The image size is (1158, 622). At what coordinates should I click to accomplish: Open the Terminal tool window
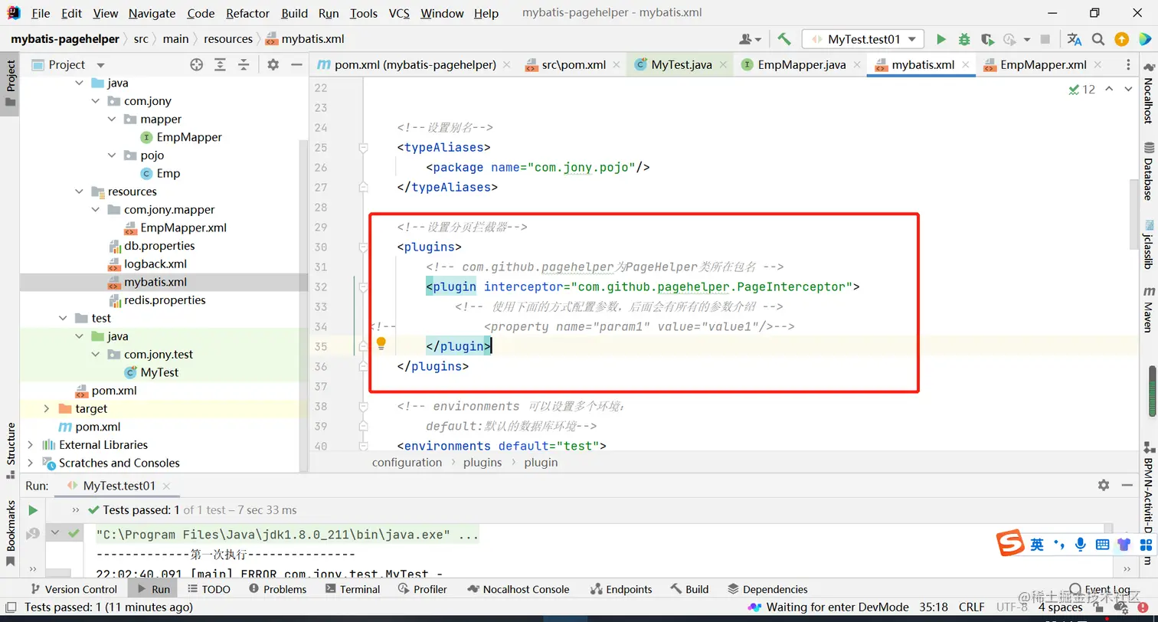point(352,589)
